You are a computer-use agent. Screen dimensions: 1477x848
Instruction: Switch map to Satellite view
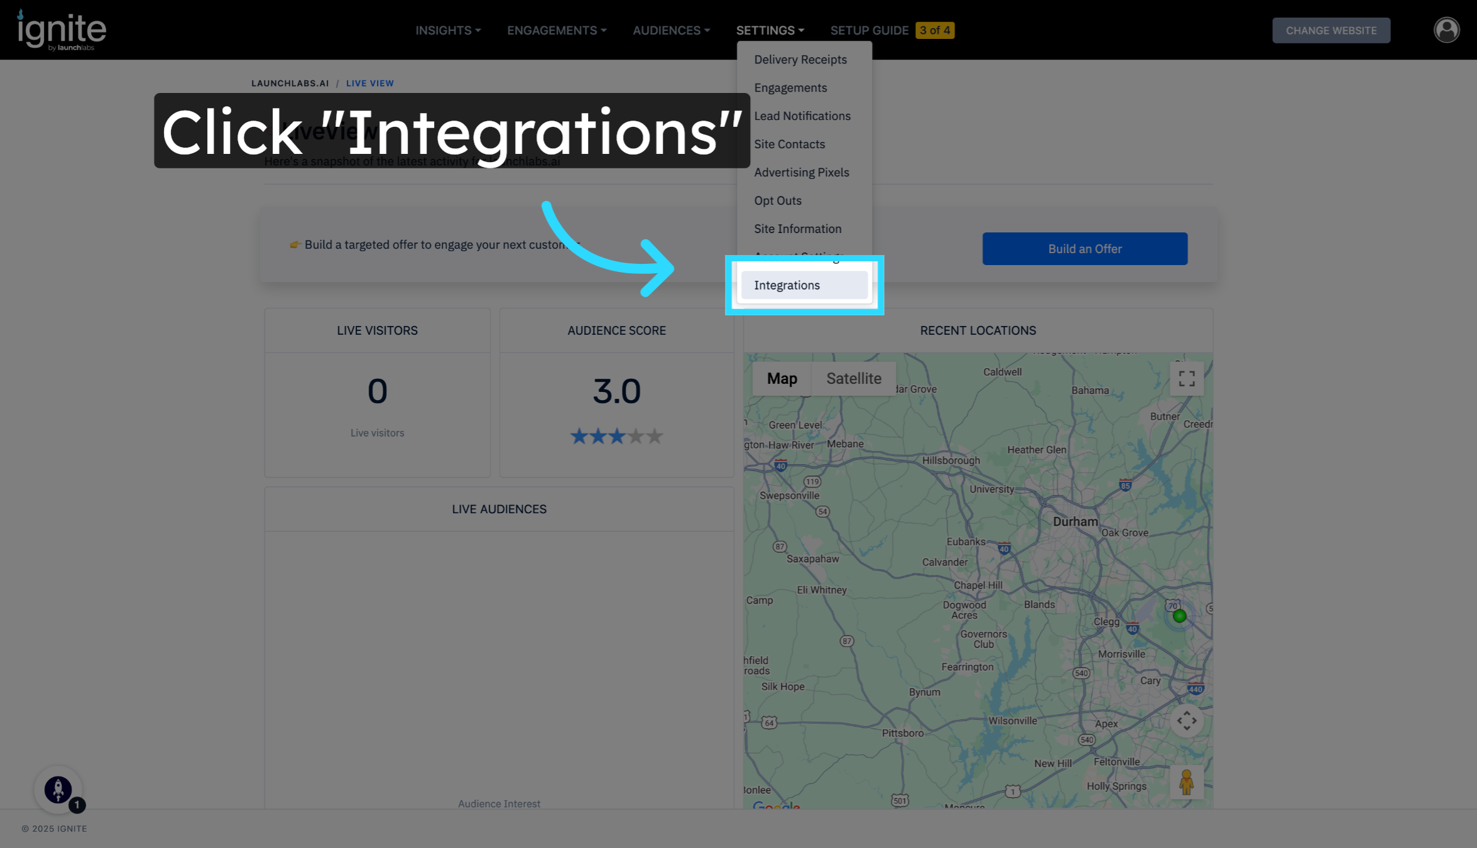click(853, 379)
